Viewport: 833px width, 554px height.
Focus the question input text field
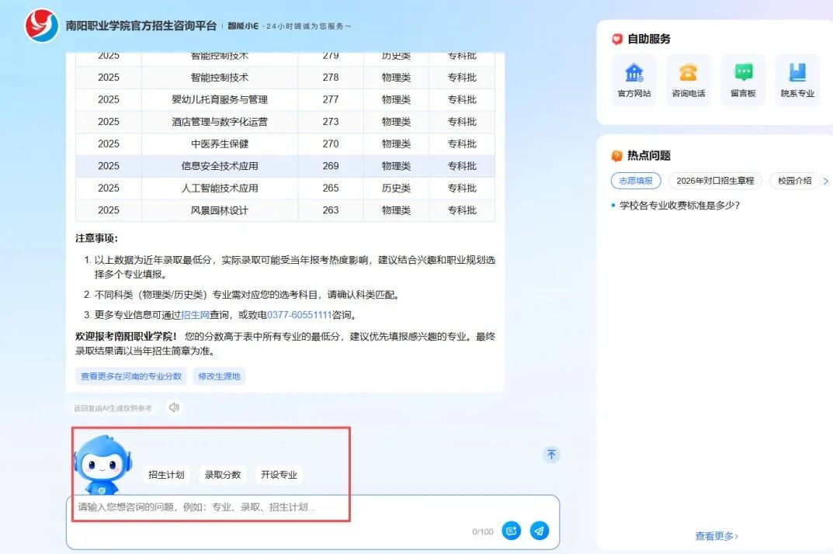(x=272, y=507)
